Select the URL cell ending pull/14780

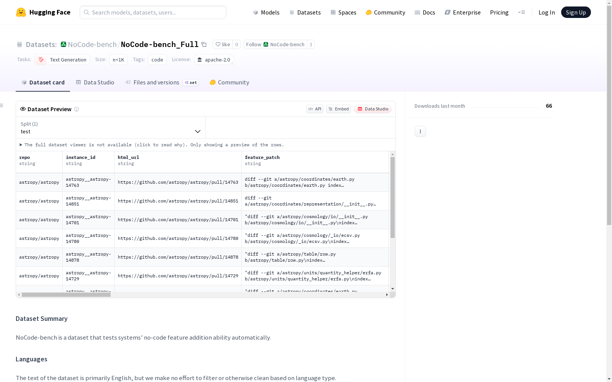pyautogui.click(x=178, y=238)
